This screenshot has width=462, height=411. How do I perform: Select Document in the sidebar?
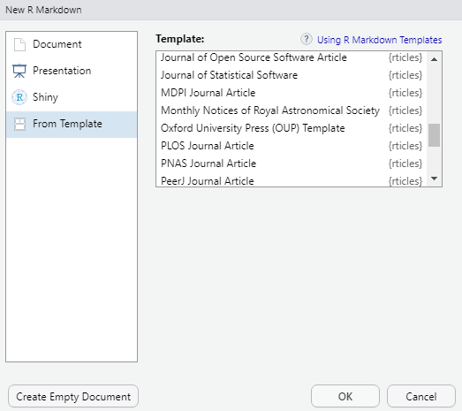click(72, 44)
